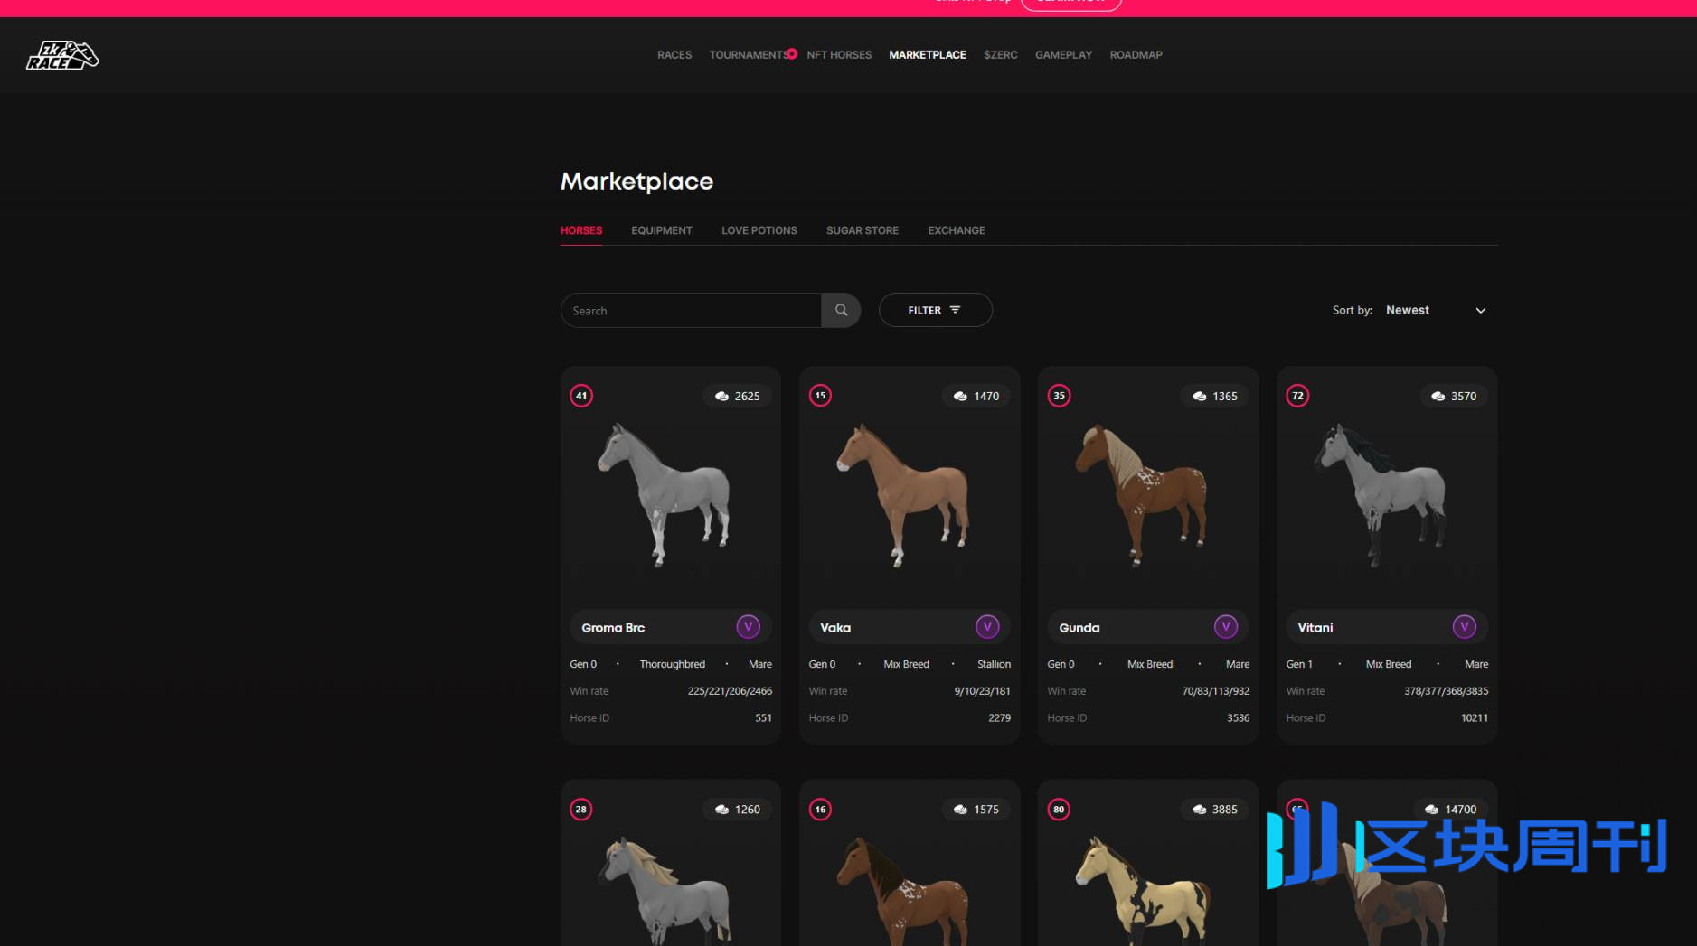
Task: Open NFT Horses page
Action: (x=839, y=55)
